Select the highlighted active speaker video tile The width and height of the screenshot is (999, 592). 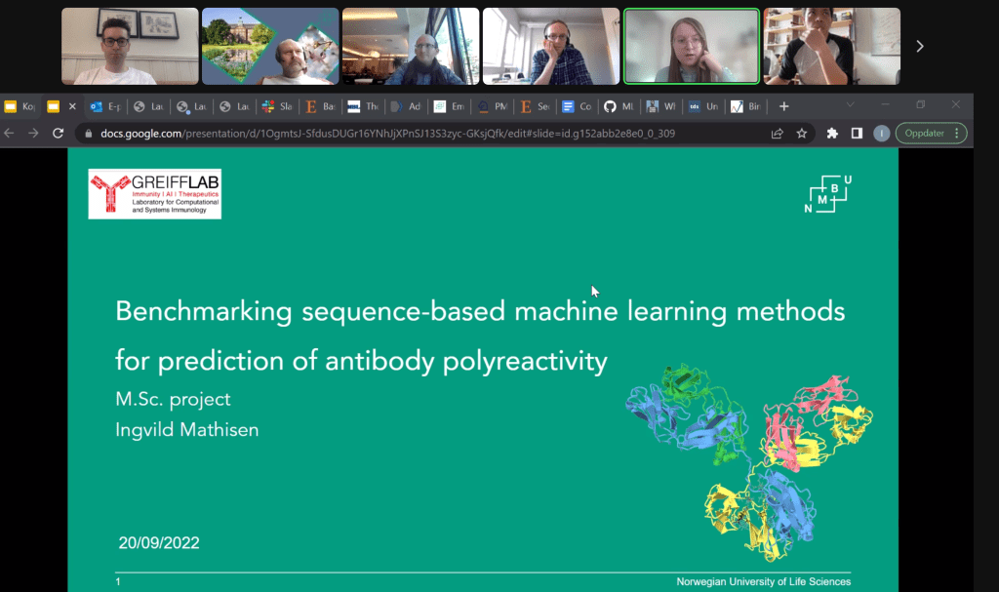tap(692, 46)
